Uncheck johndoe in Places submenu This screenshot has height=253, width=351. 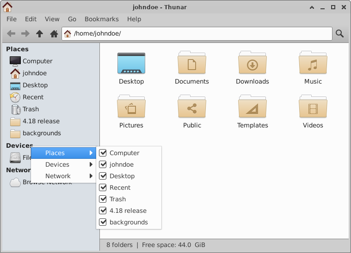(x=103, y=164)
